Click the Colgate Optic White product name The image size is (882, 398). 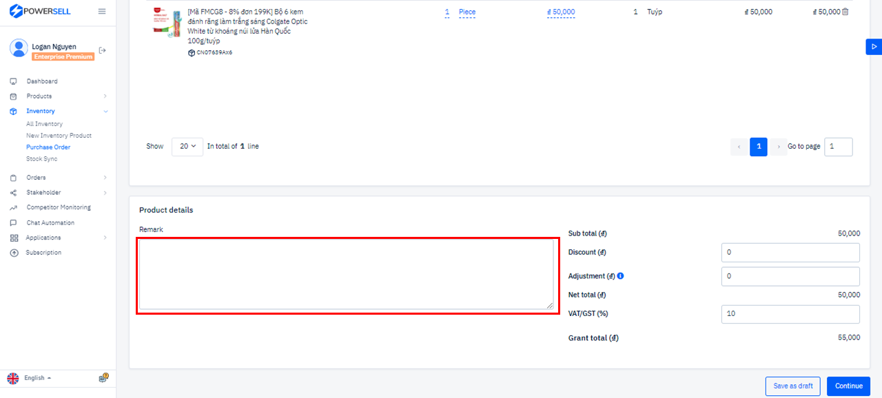coord(248,26)
